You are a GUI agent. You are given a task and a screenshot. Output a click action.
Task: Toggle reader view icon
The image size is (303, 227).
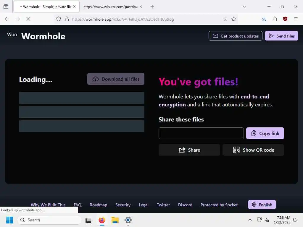225,19
